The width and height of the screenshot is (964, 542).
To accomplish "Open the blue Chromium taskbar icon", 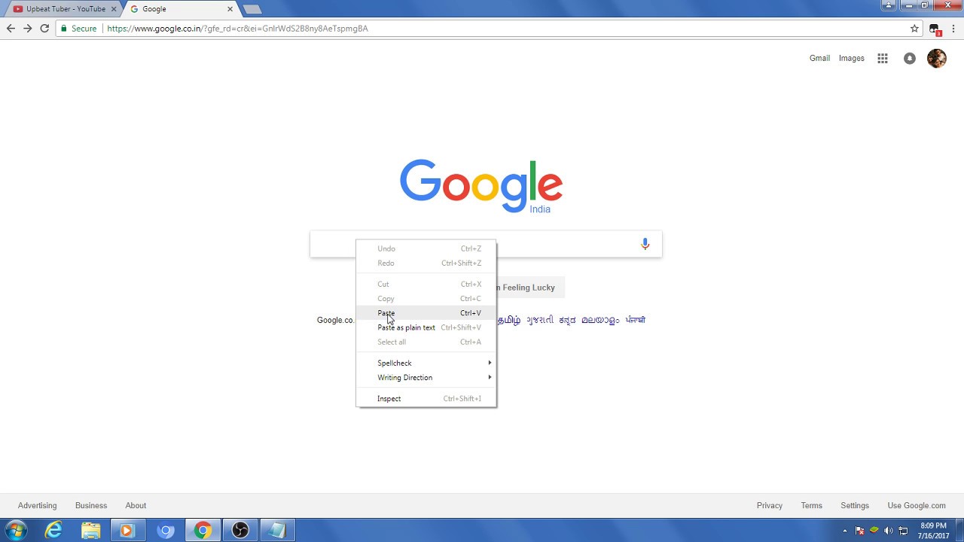I will [x=166, y=530].
